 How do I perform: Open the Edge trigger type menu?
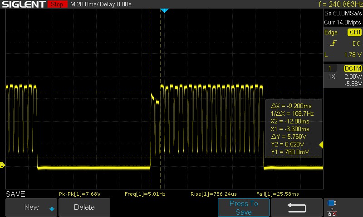click(331, 33)
